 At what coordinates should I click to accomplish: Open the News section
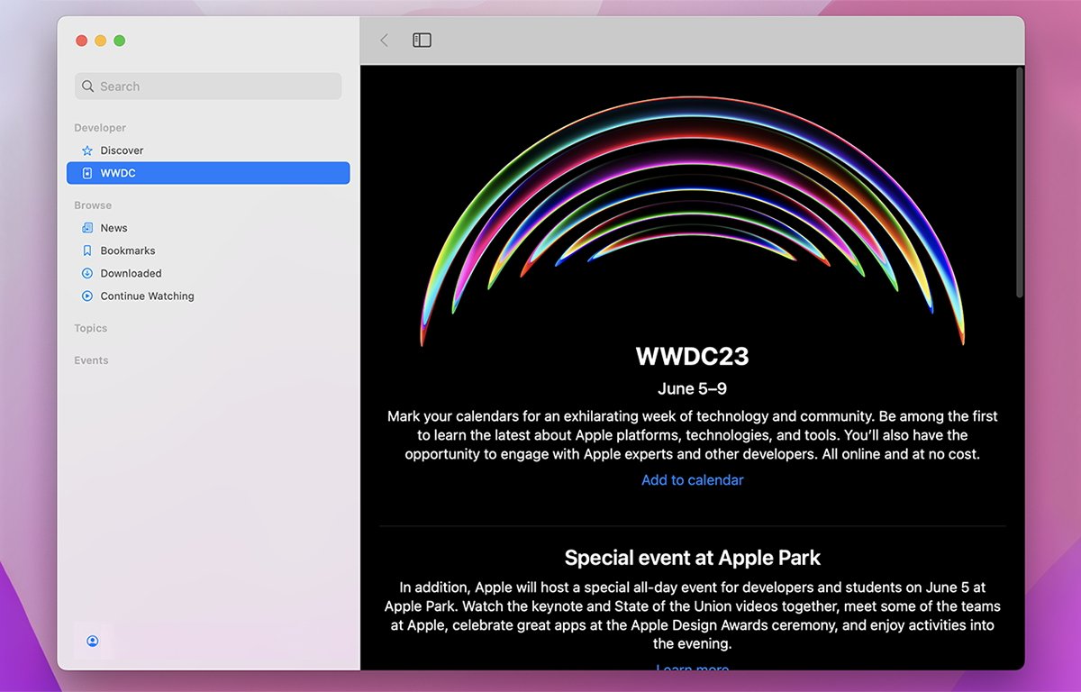click(114, 228)
